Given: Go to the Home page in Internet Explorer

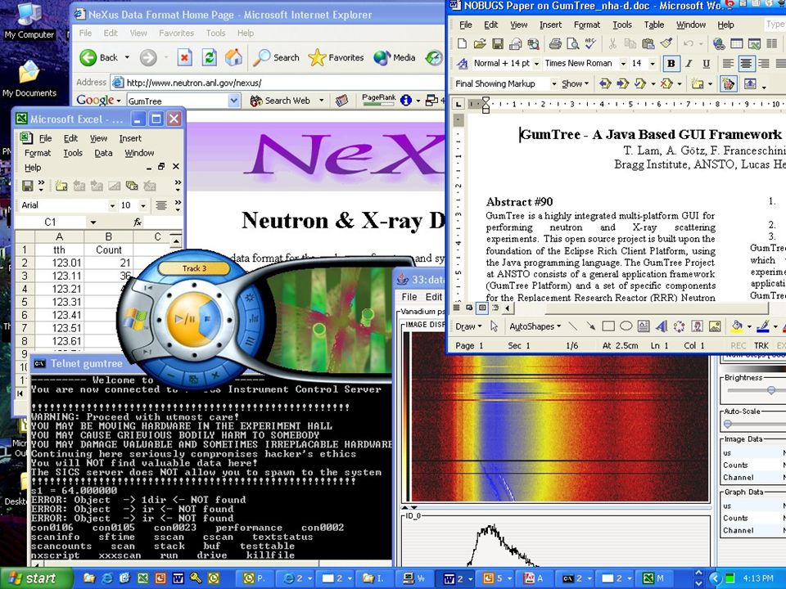Looking at the screenshot, I should click(233, 57).
